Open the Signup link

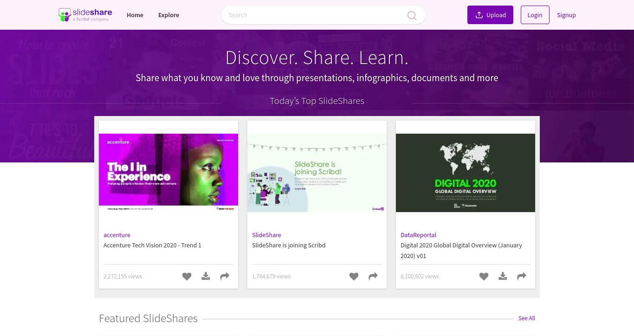[566, 15]
